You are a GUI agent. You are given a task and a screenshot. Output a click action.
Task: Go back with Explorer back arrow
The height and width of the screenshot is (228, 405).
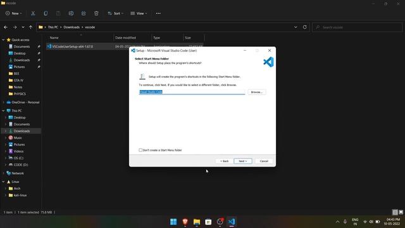[6, 27]
